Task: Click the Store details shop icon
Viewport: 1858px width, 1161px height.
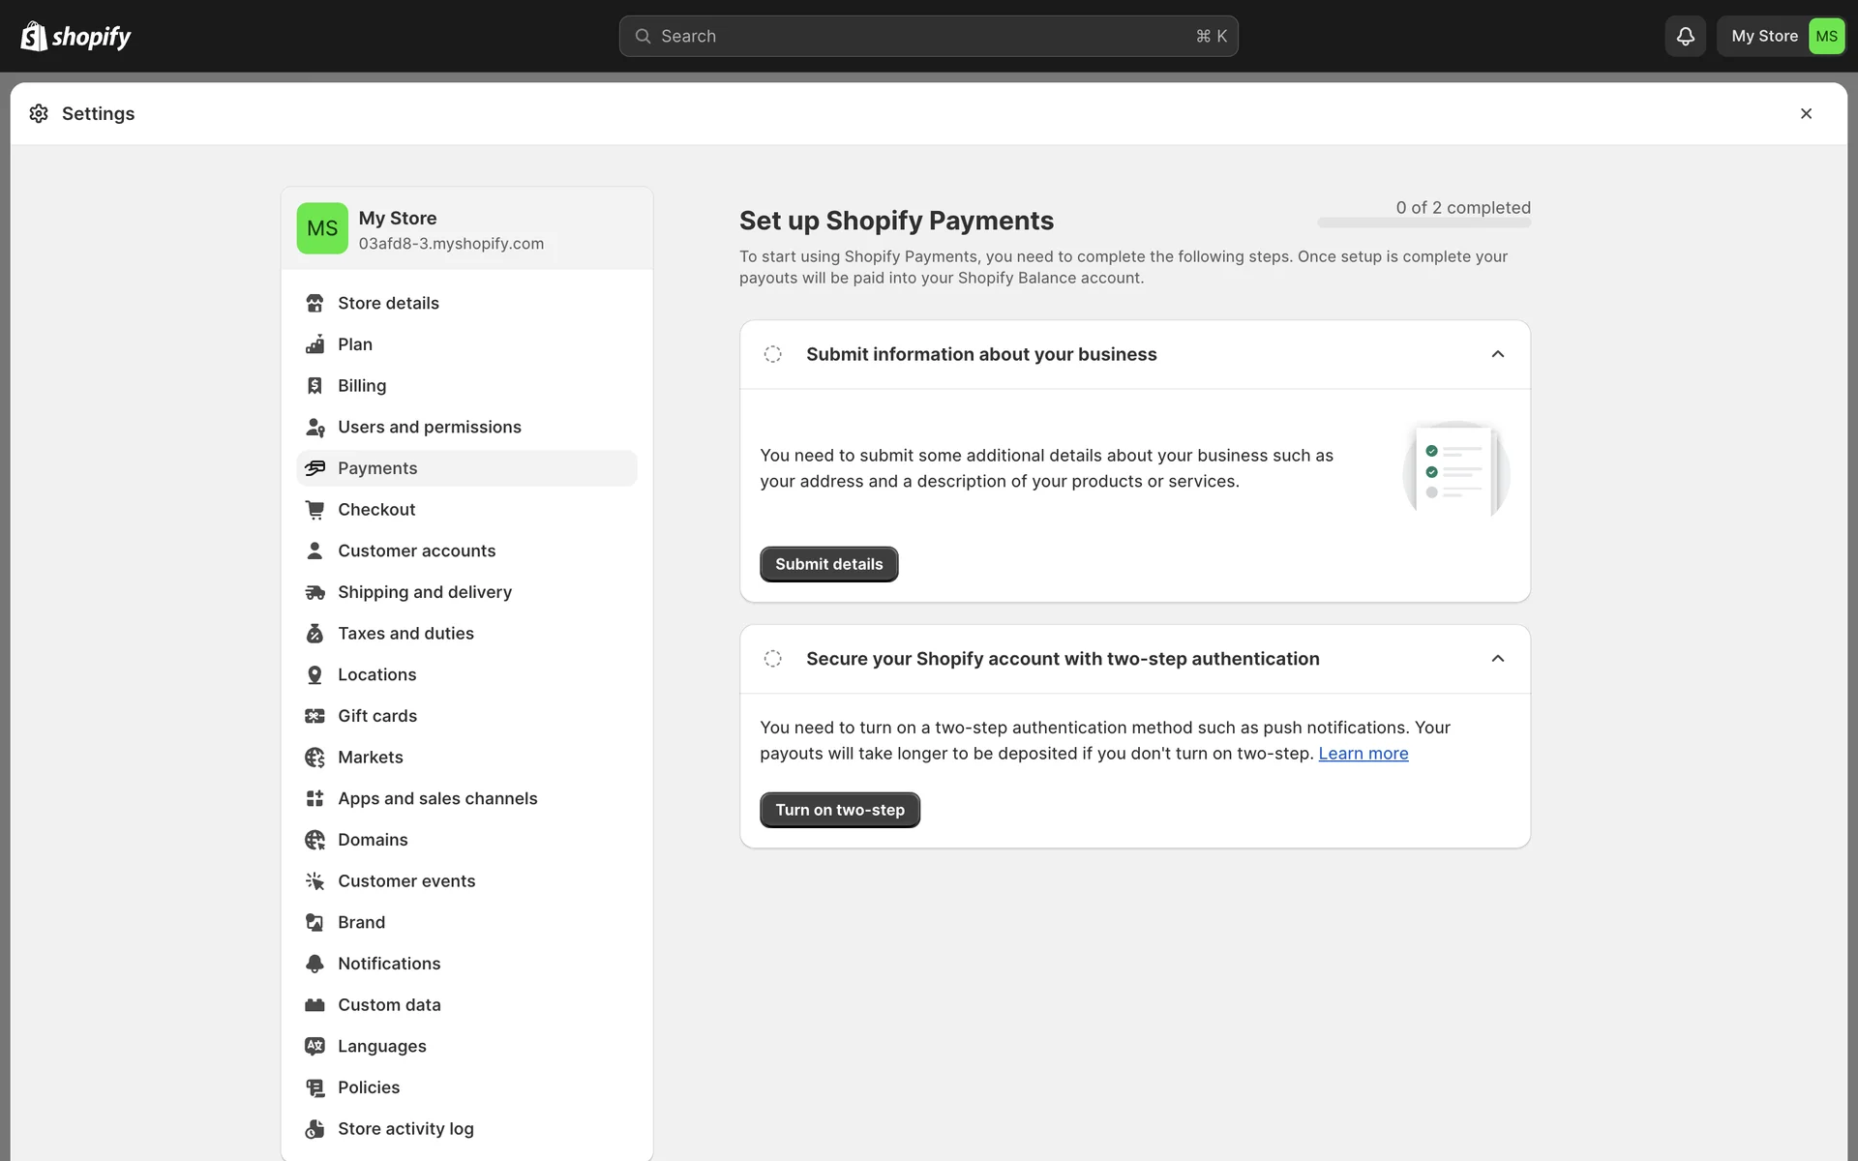Action: (x=315, y=303)
